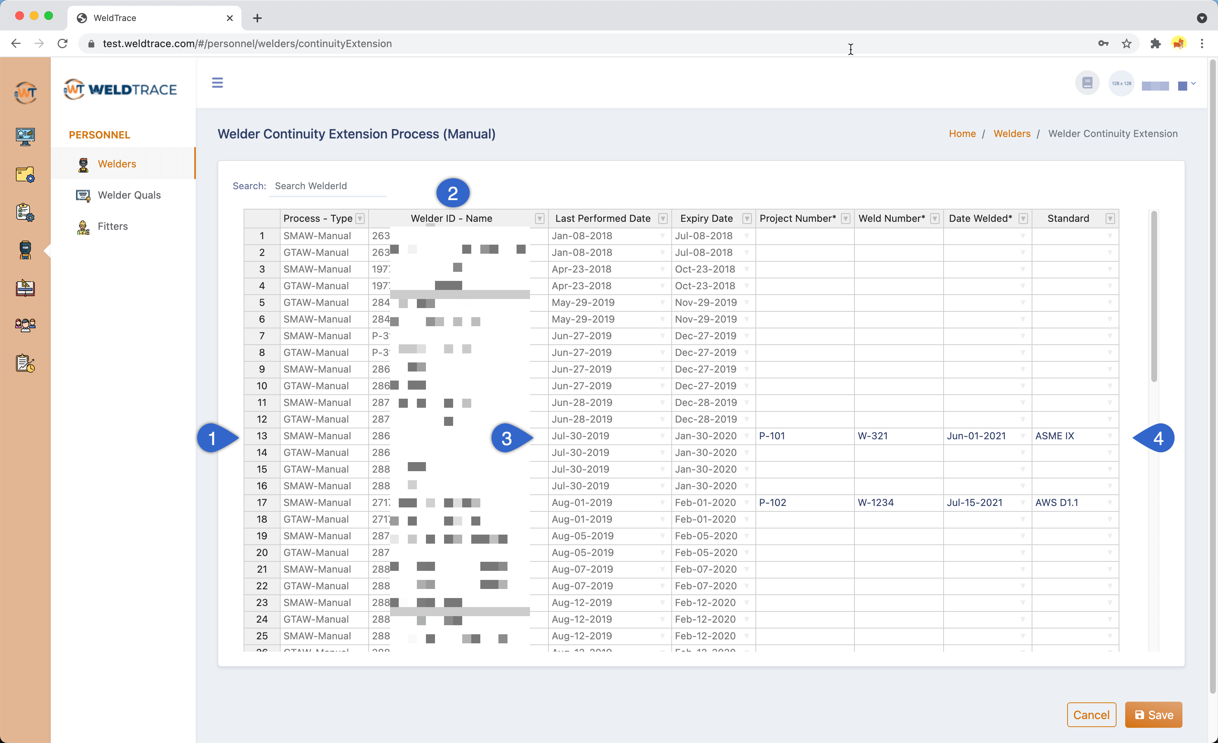This screenshot has width=1218, height=743.
Task: Select the welder helmet Personnel icon
Action: click(25, 251)
